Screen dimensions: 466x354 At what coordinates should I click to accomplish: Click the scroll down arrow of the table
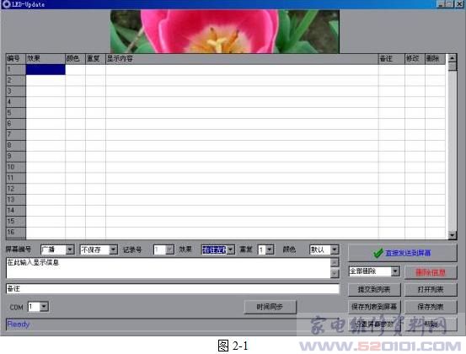(452, 235)
